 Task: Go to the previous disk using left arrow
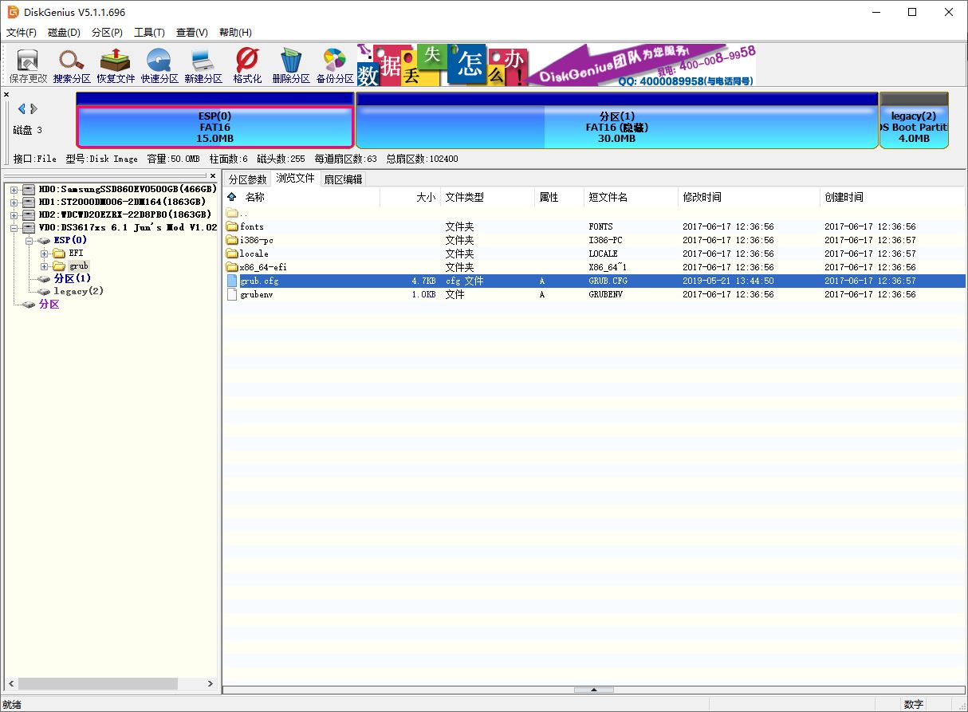tap(22, 108)
